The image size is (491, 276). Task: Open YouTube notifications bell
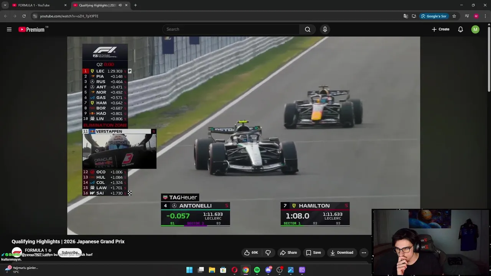point(460,29)
